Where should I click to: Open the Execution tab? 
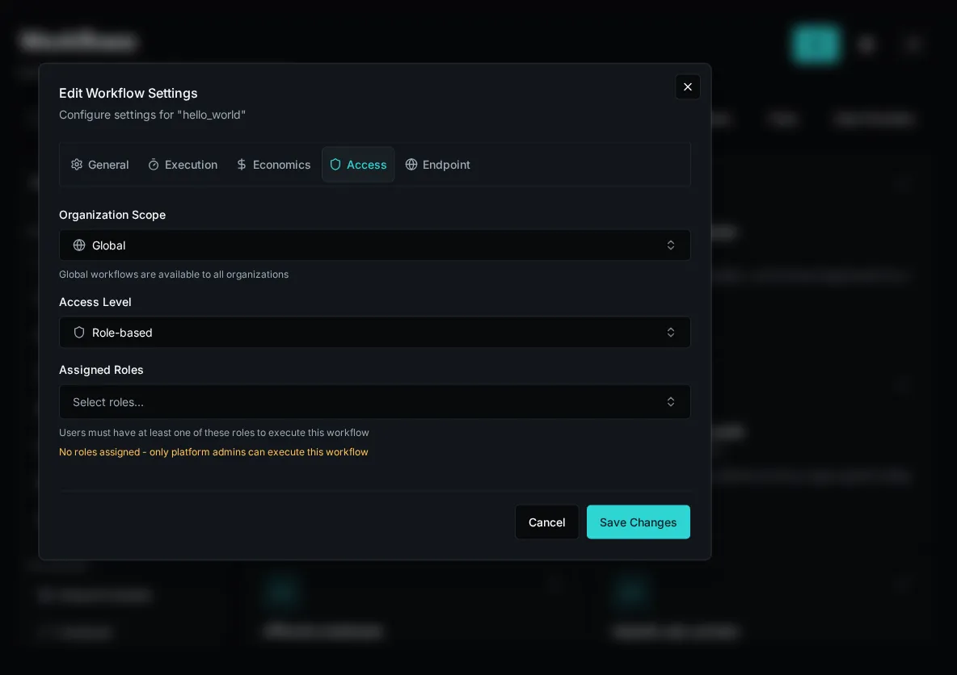[x=183, y=165]
